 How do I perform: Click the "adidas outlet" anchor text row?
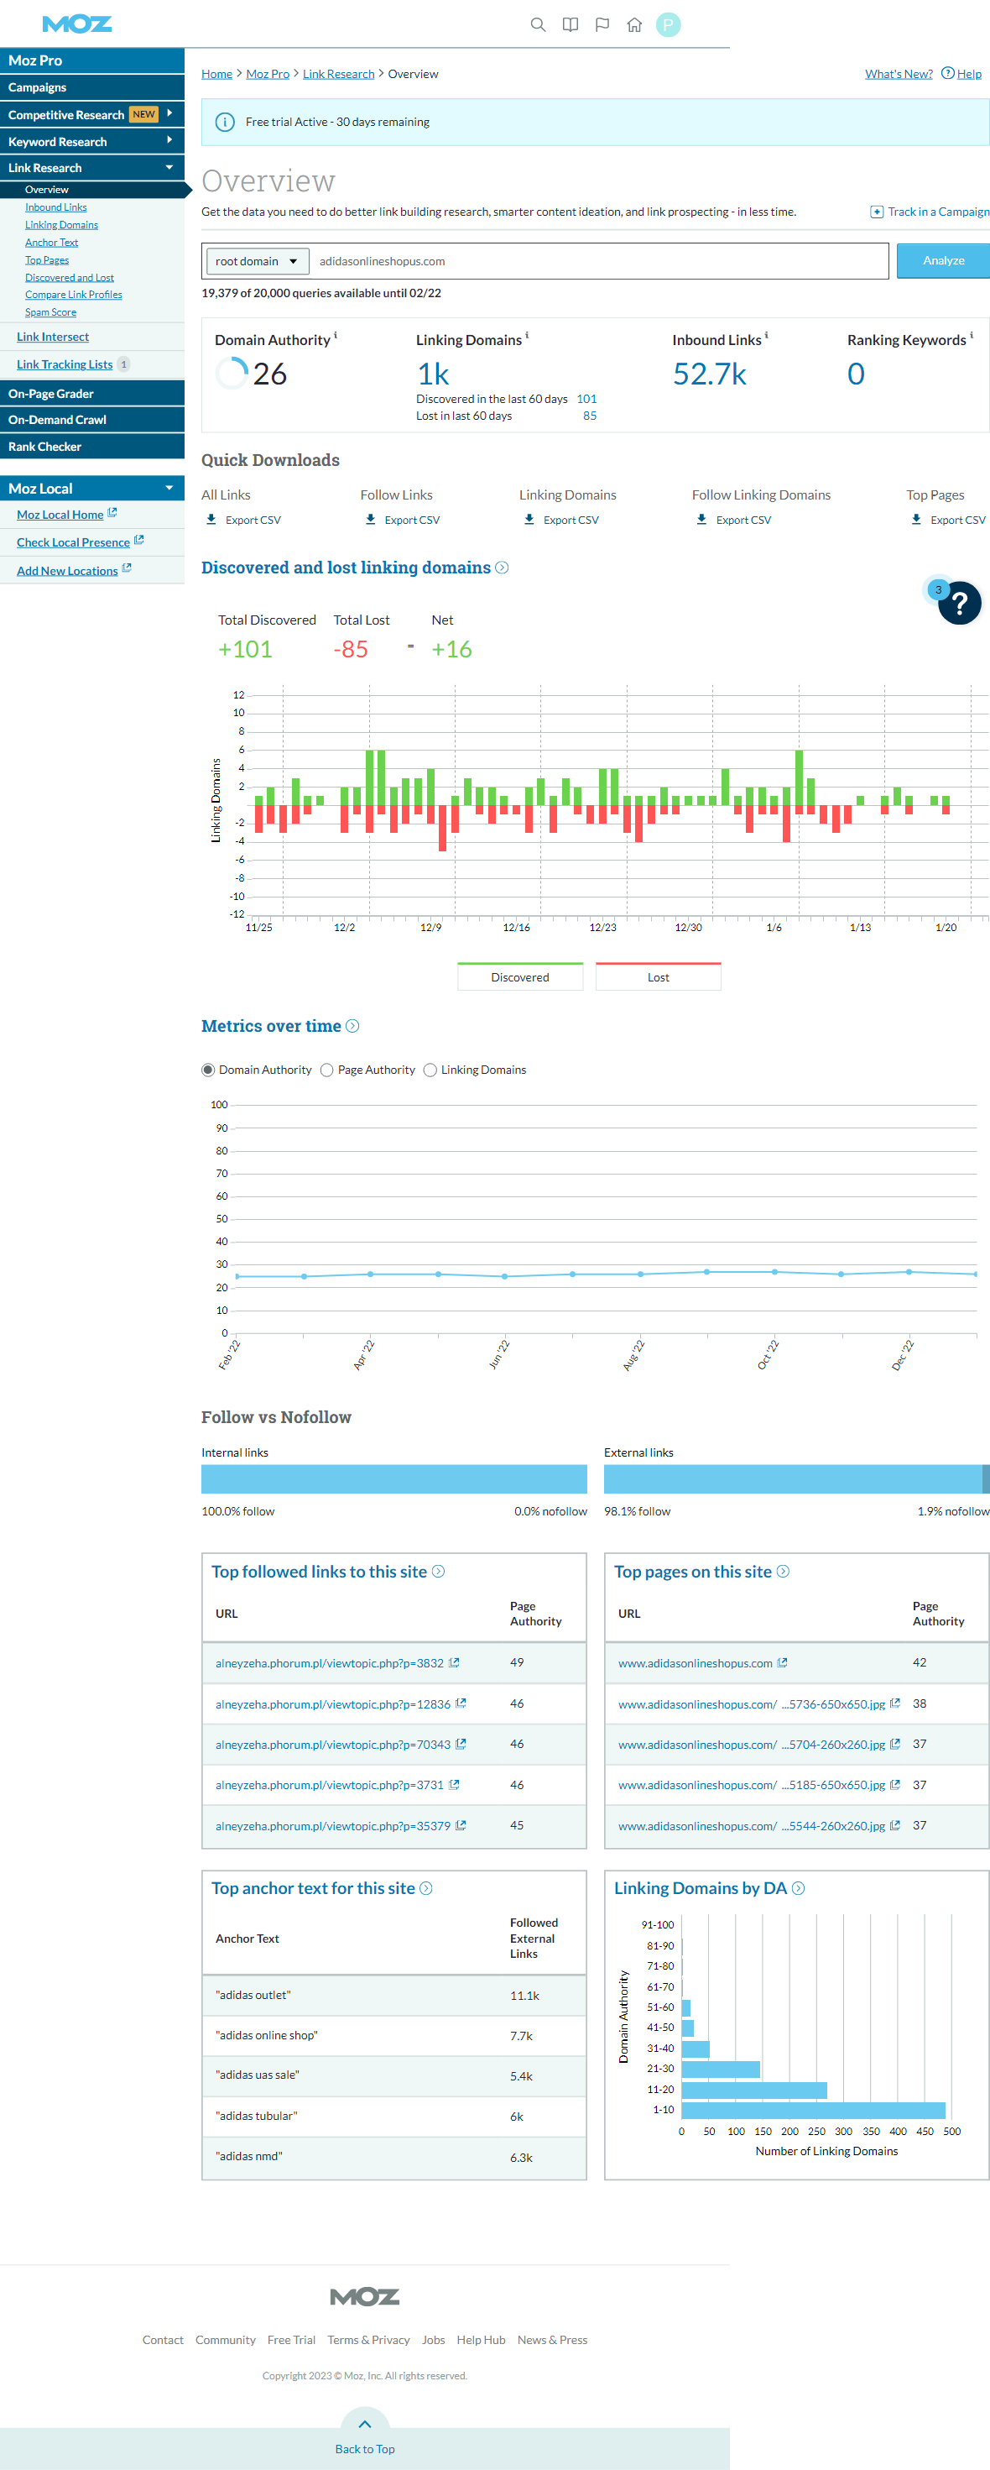pos(393,1996)
